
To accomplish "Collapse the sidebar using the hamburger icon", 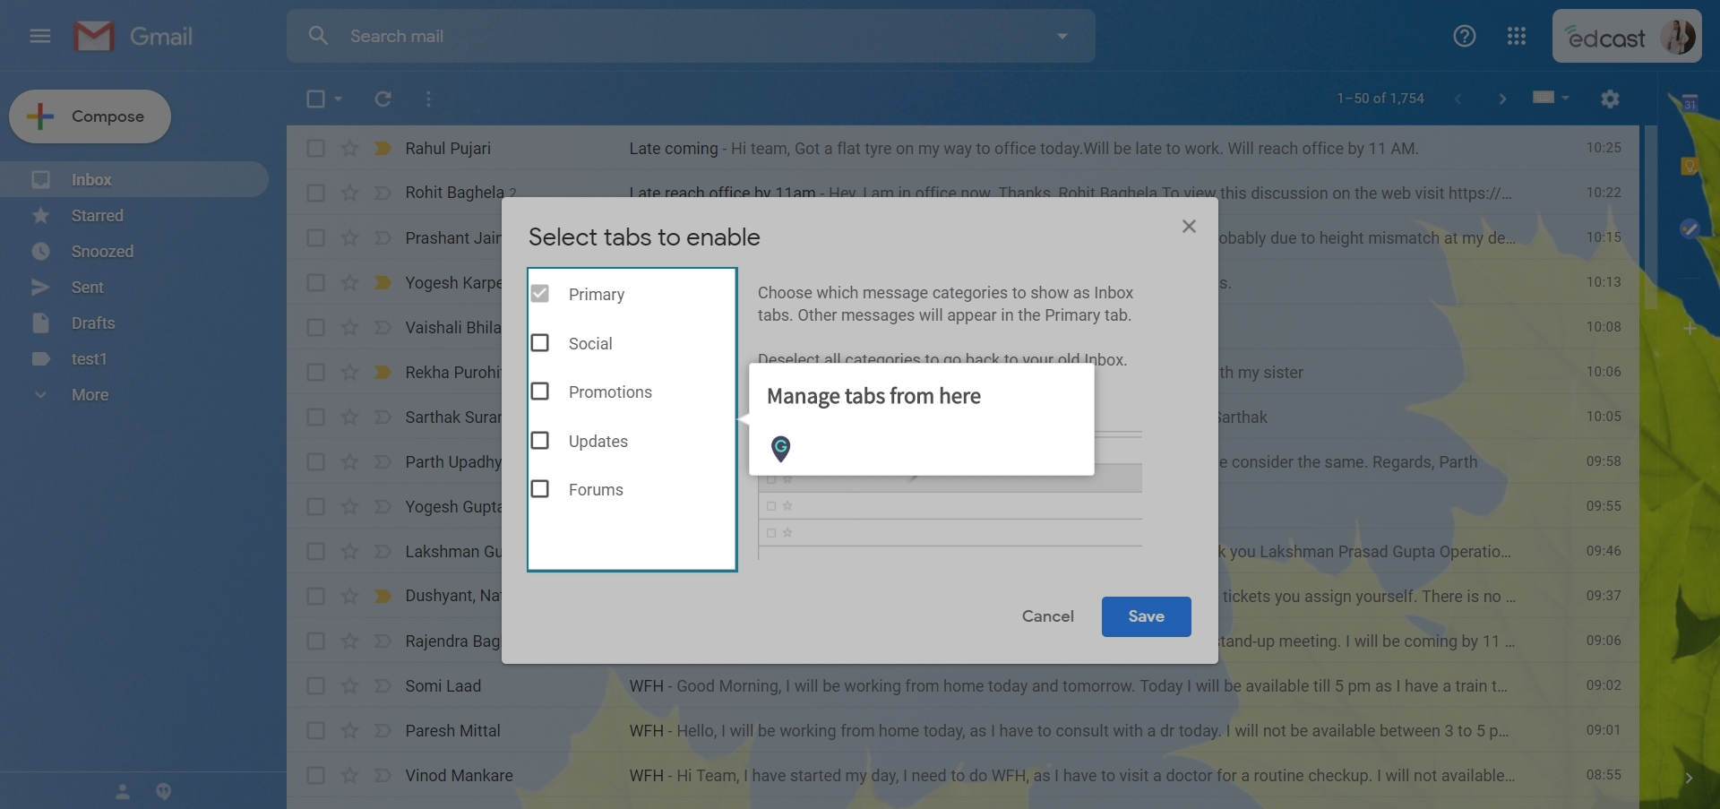I will (39, 36).
